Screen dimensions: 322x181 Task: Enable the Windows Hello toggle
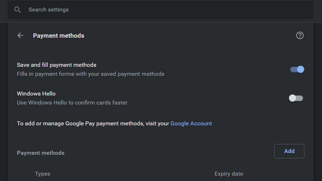point(296,98)
